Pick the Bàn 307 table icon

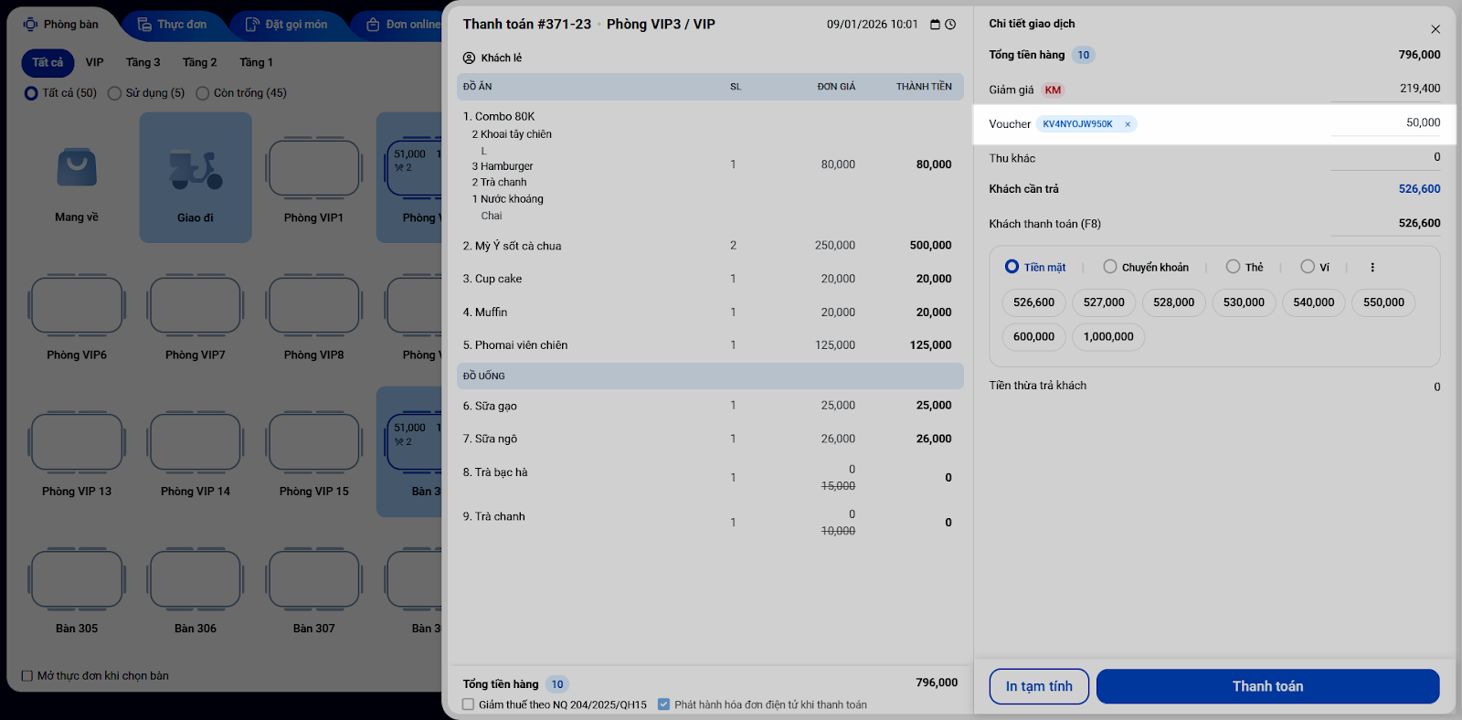coord(313,579)
